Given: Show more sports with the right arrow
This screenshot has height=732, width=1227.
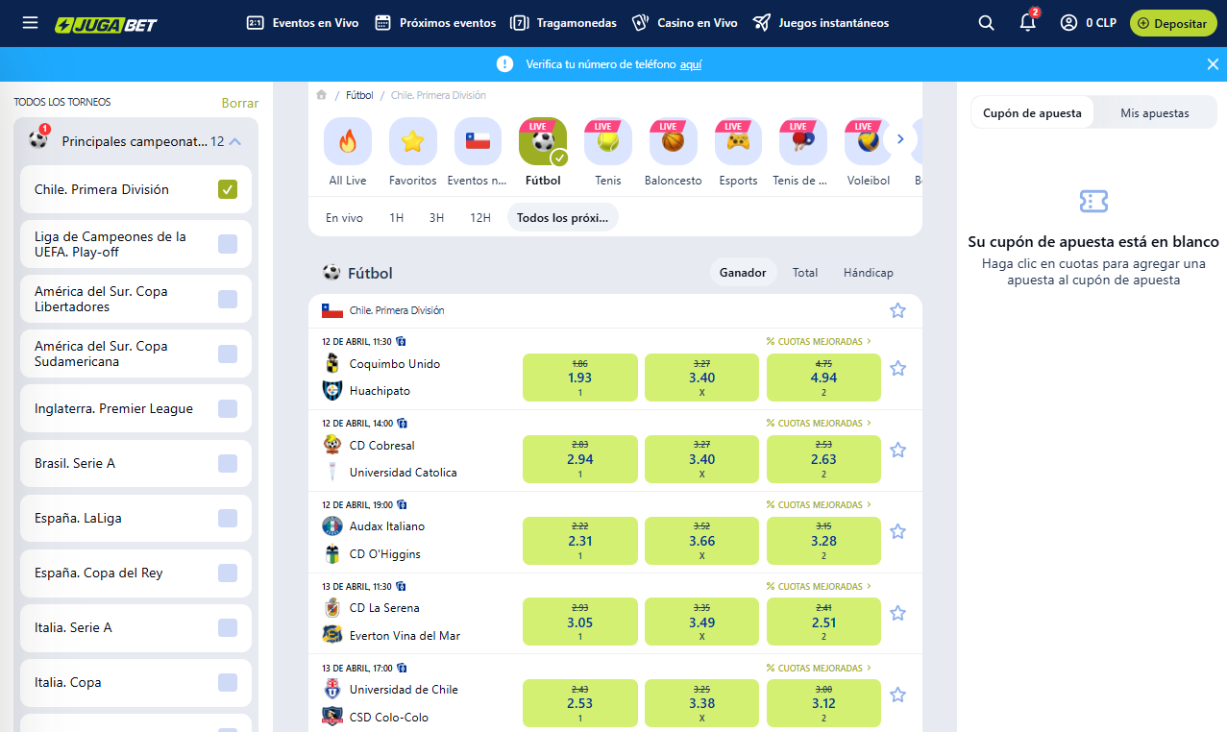Looking at the screenshot, I should [x=900, y=139].
